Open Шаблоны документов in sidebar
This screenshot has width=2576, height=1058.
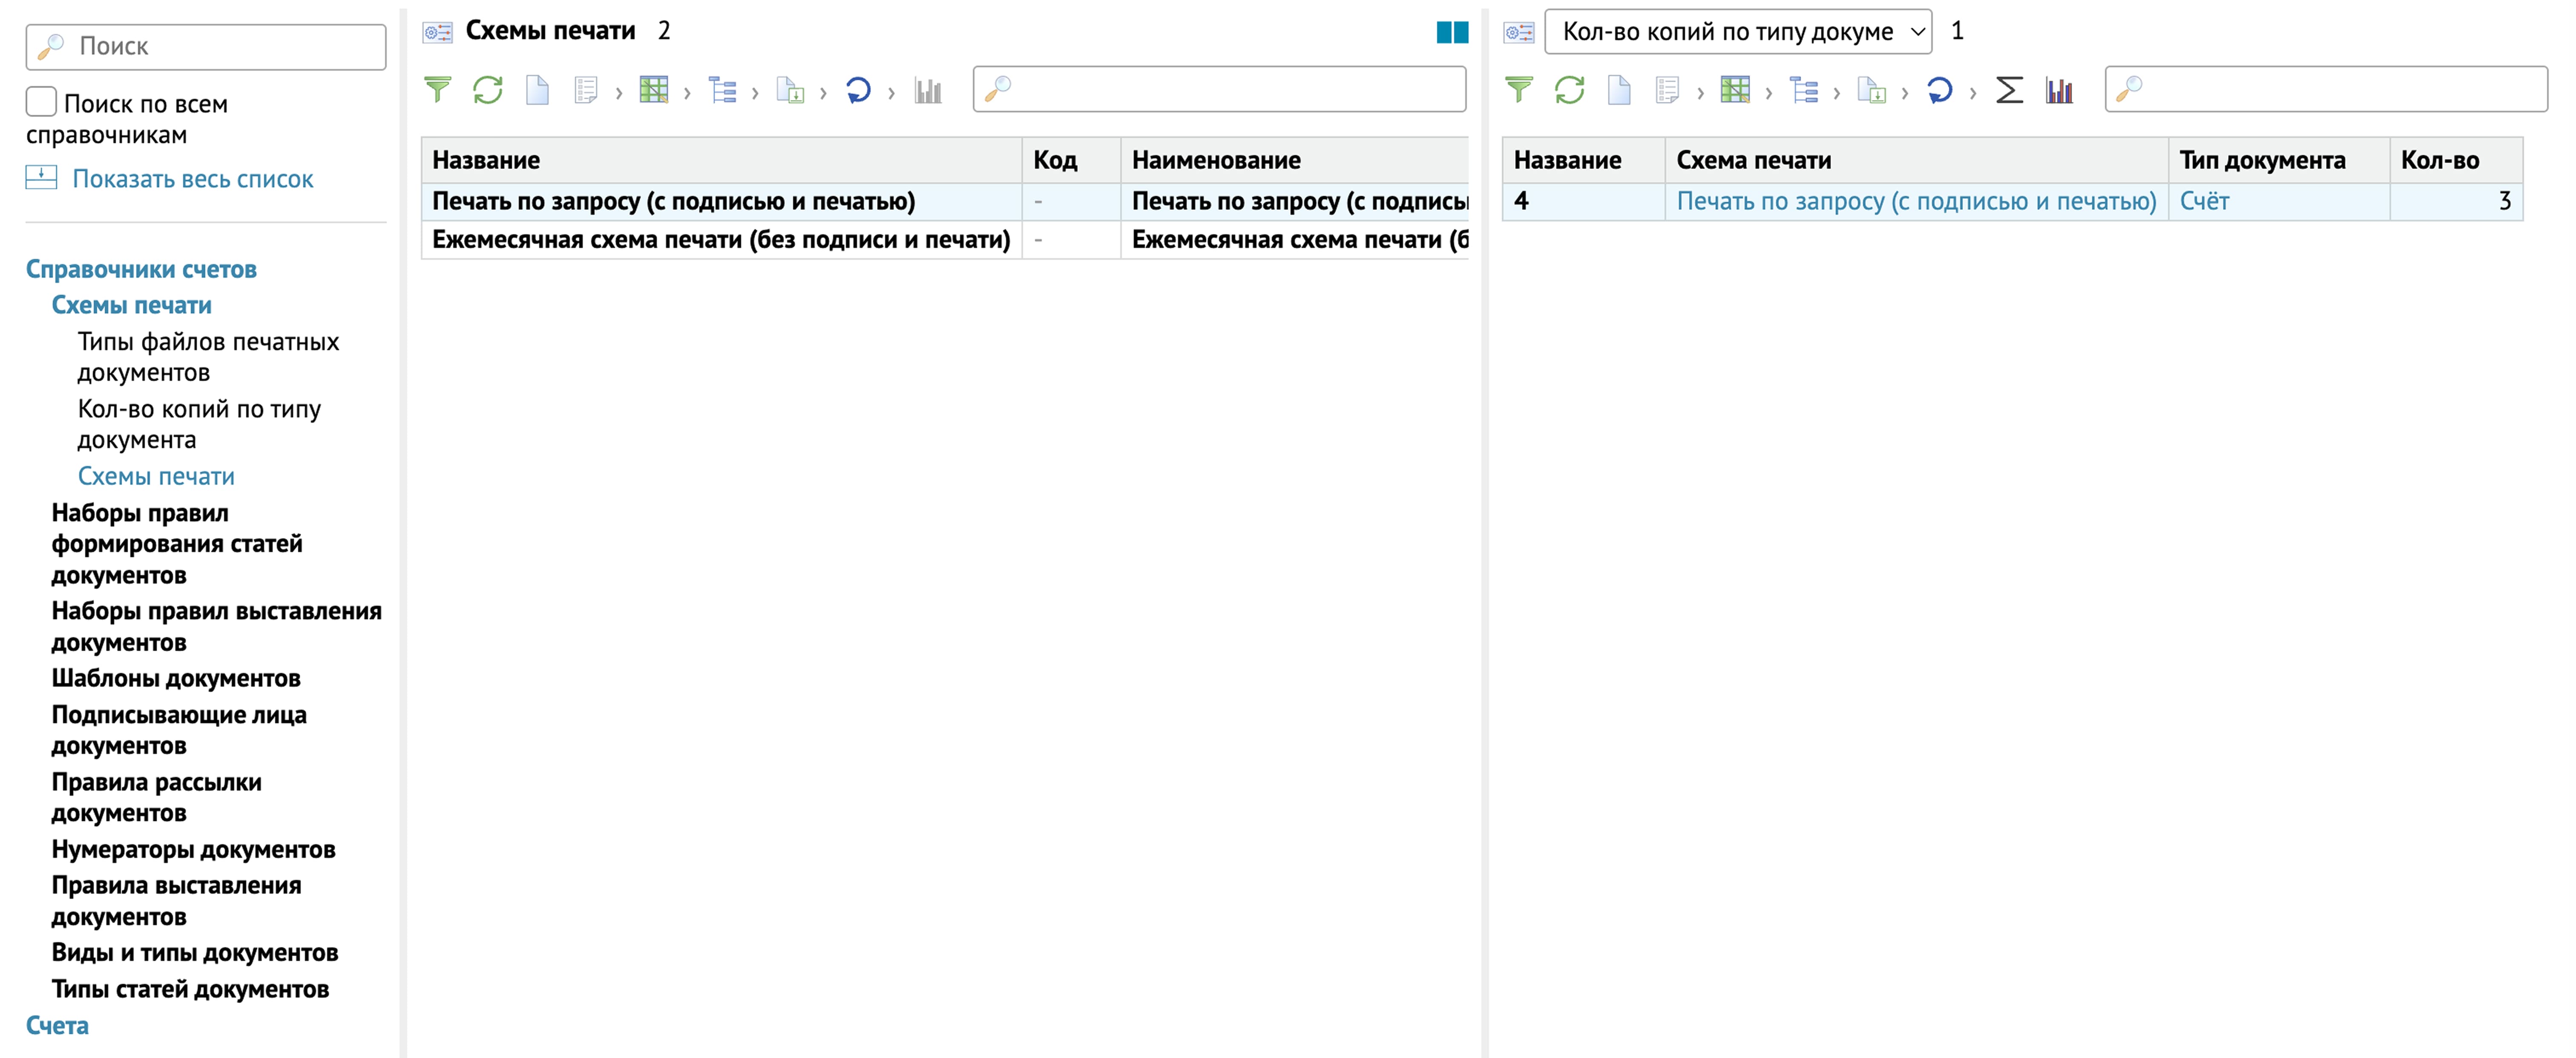coord(176,678)
